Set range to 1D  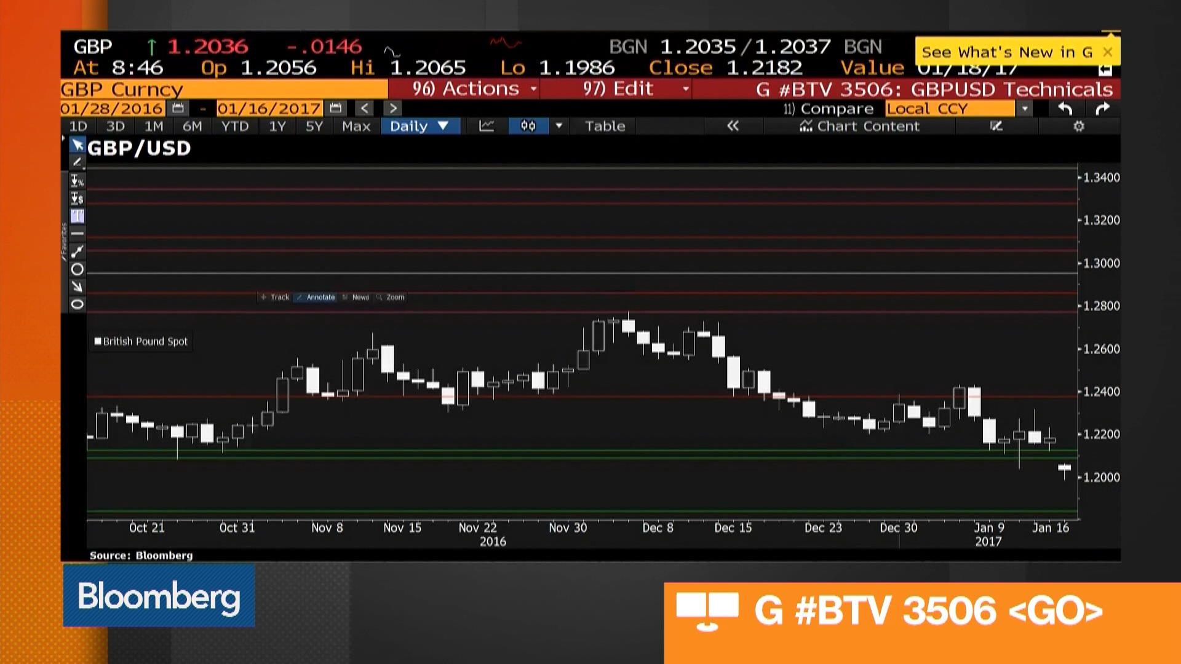(x=78, y=126)
